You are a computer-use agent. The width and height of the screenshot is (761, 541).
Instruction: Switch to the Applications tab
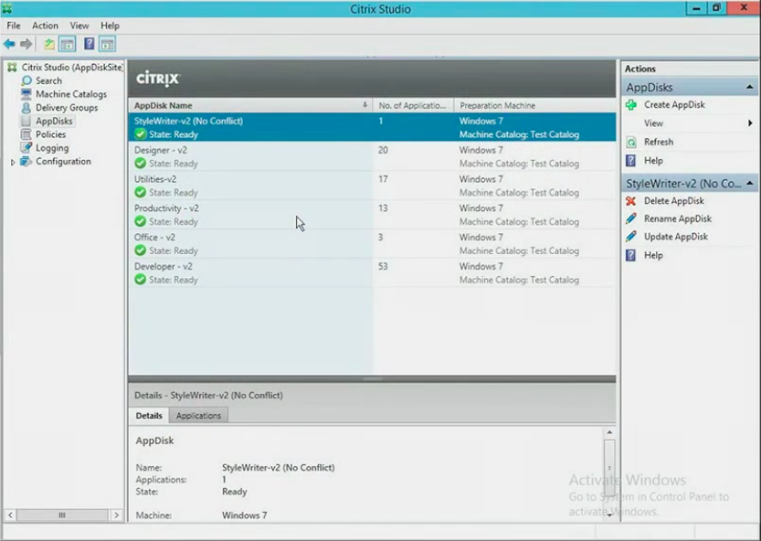coord(198,416)
